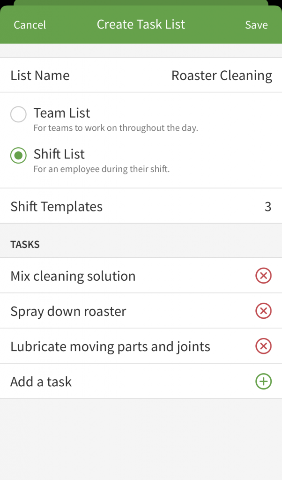Viewport: 282px width, 480px height.
Task: Open the Shift Templates row
Action: (141, 206)
